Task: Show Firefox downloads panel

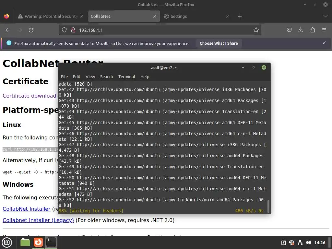Action: click(301, 30)
